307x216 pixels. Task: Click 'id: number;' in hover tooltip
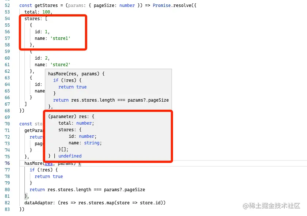click(x=82, y=136)
